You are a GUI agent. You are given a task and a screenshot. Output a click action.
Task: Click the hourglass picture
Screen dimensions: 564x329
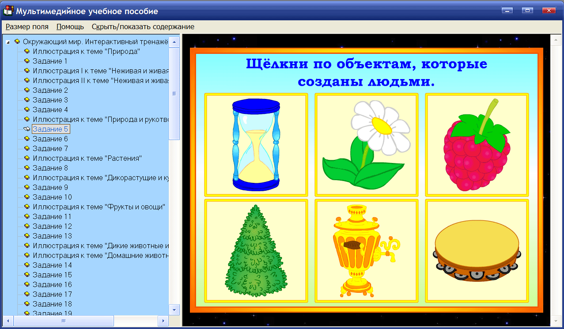pos(256,144)
